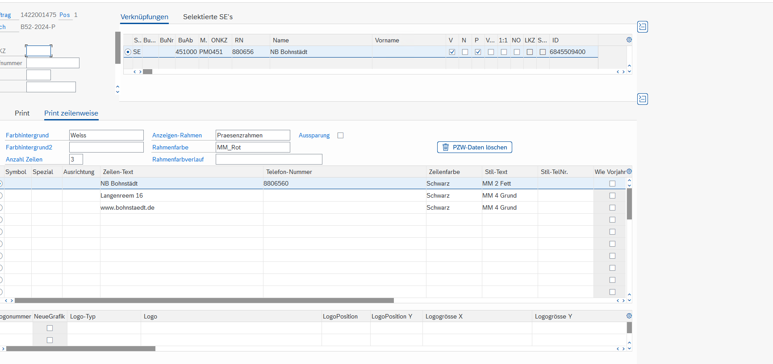Enable the Aussparung checkbox

340,135
